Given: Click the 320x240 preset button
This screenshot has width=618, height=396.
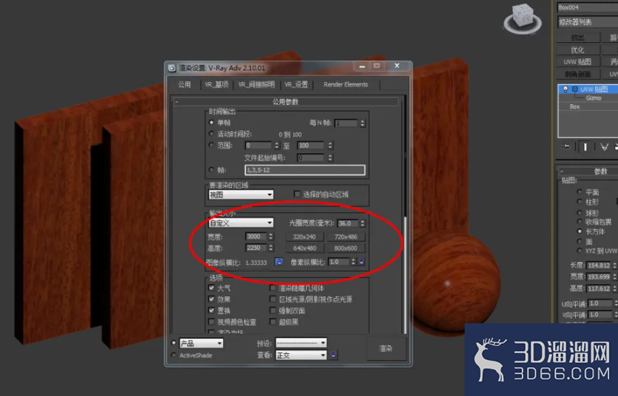Looking at the screenshot, I should (x=304, y=237).
